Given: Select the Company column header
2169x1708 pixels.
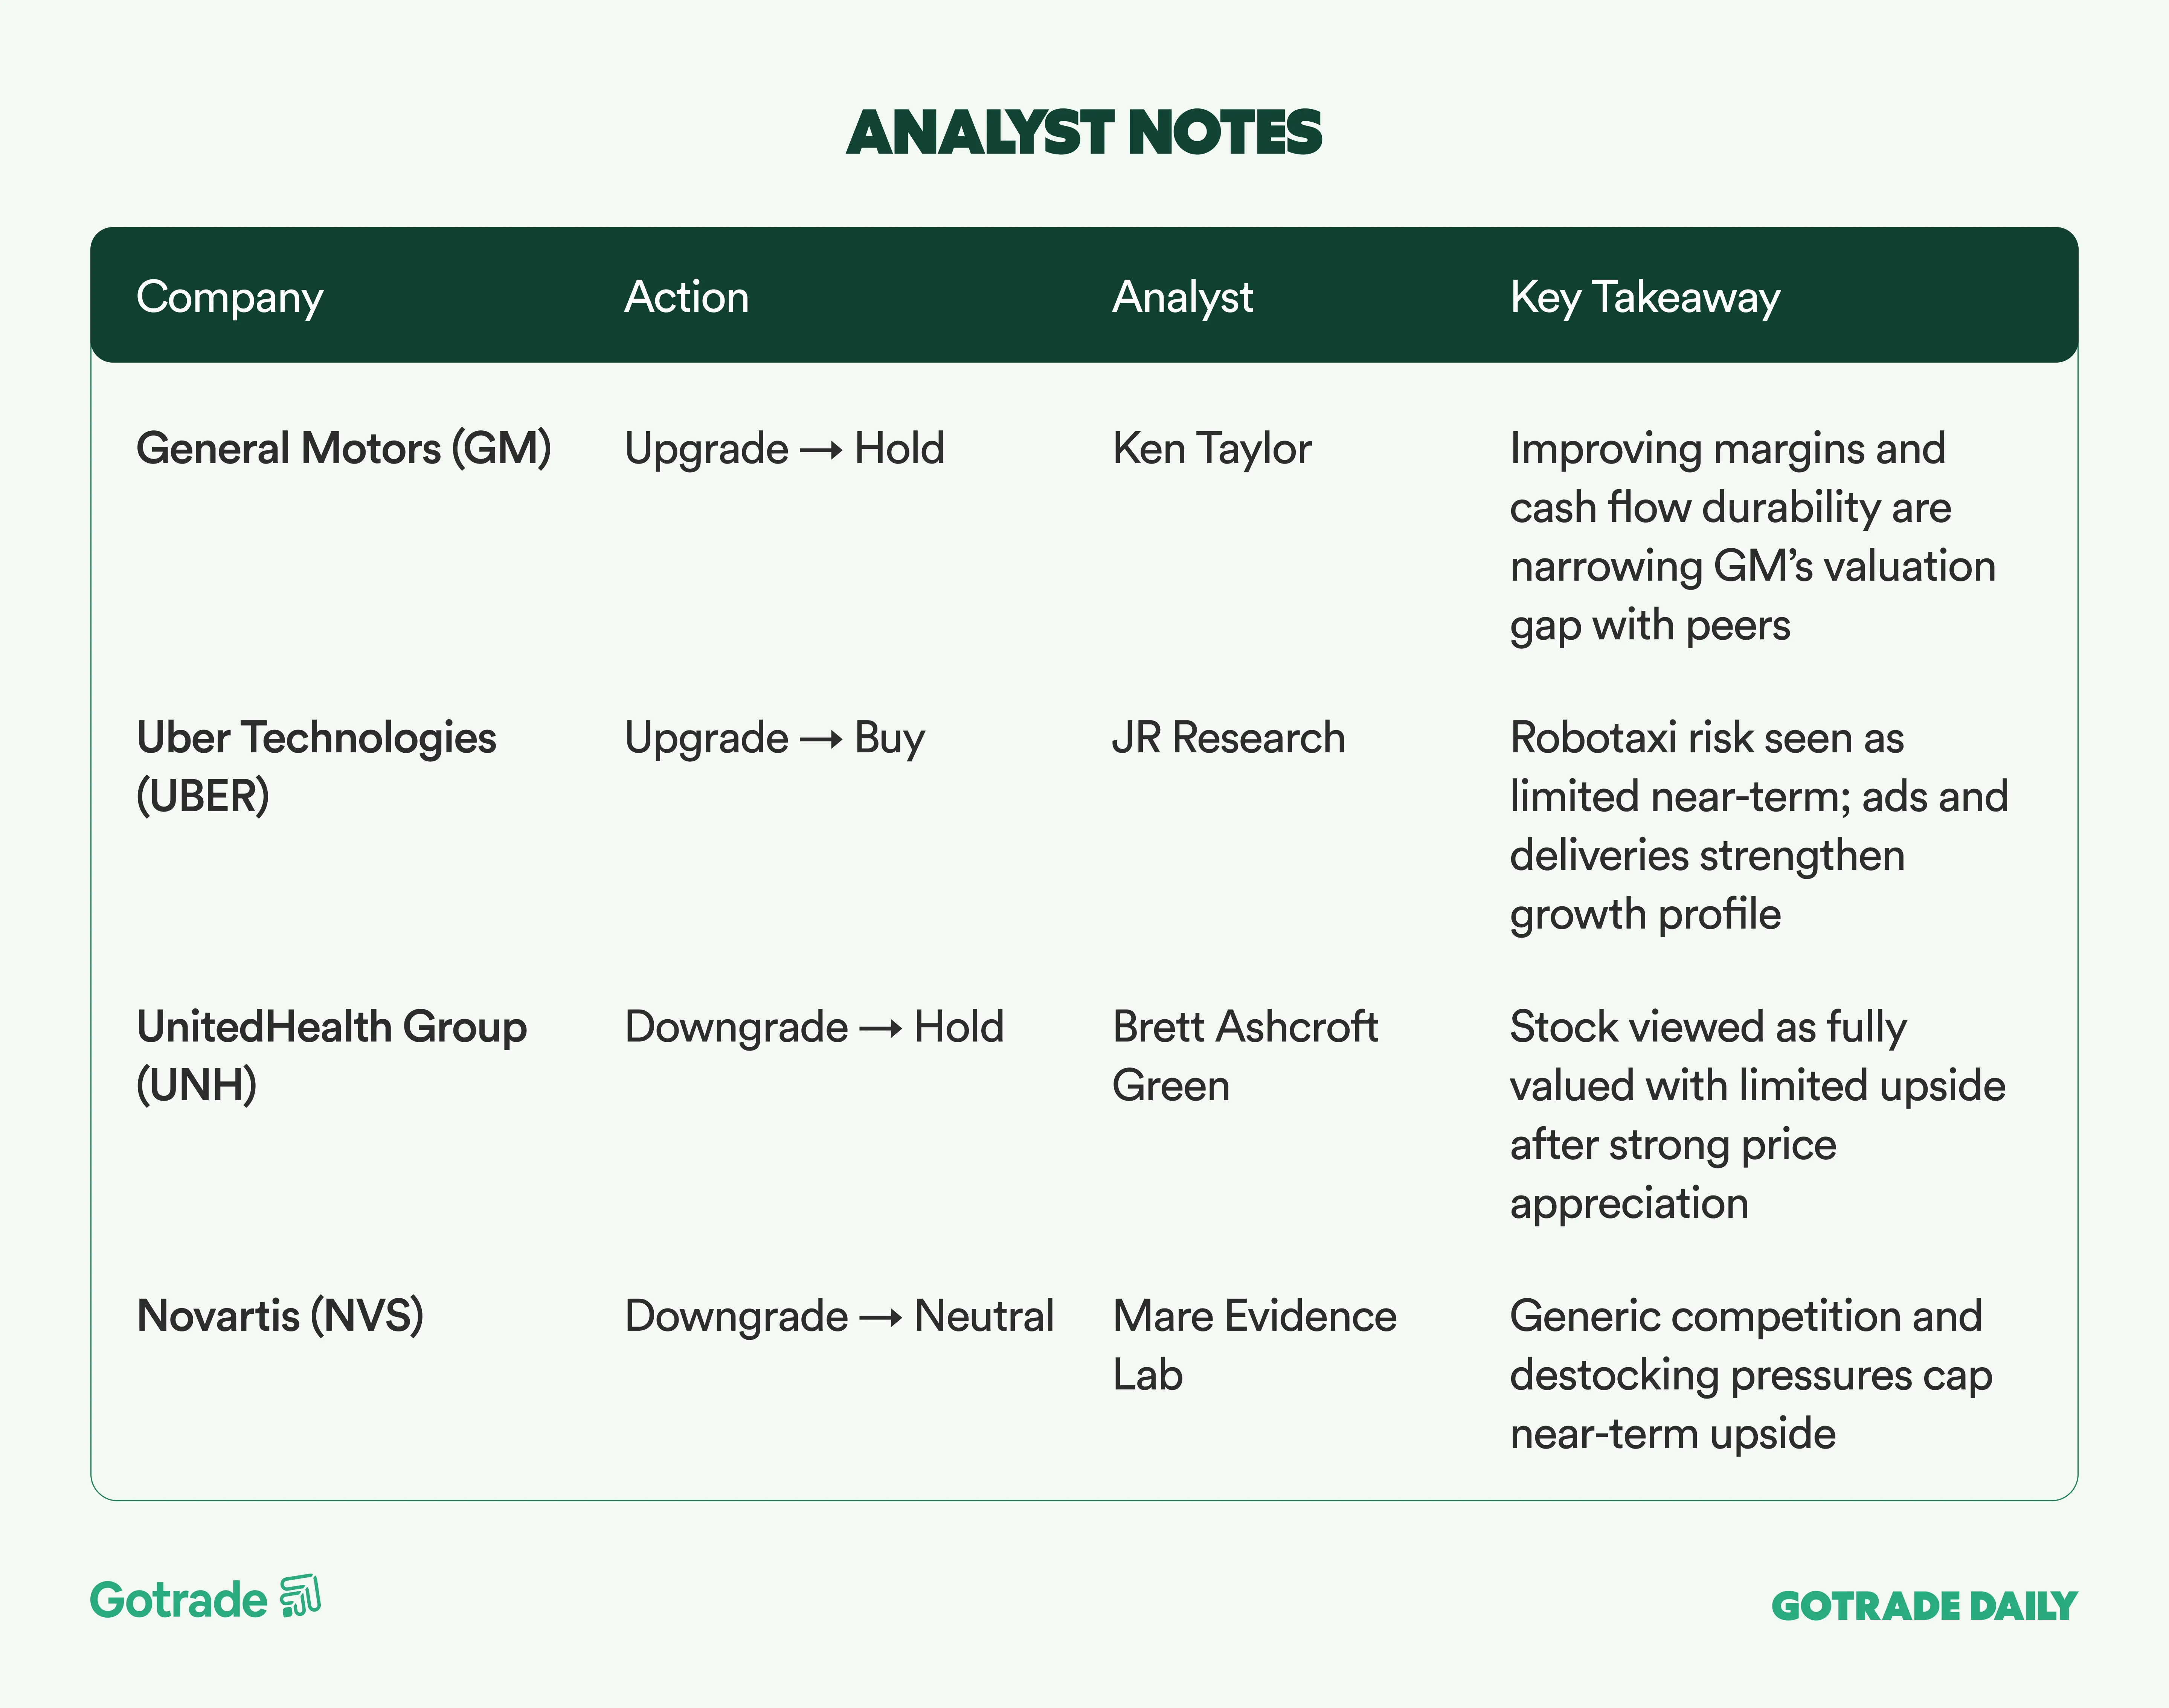Looking at the screenshot, I should (230, 297).
